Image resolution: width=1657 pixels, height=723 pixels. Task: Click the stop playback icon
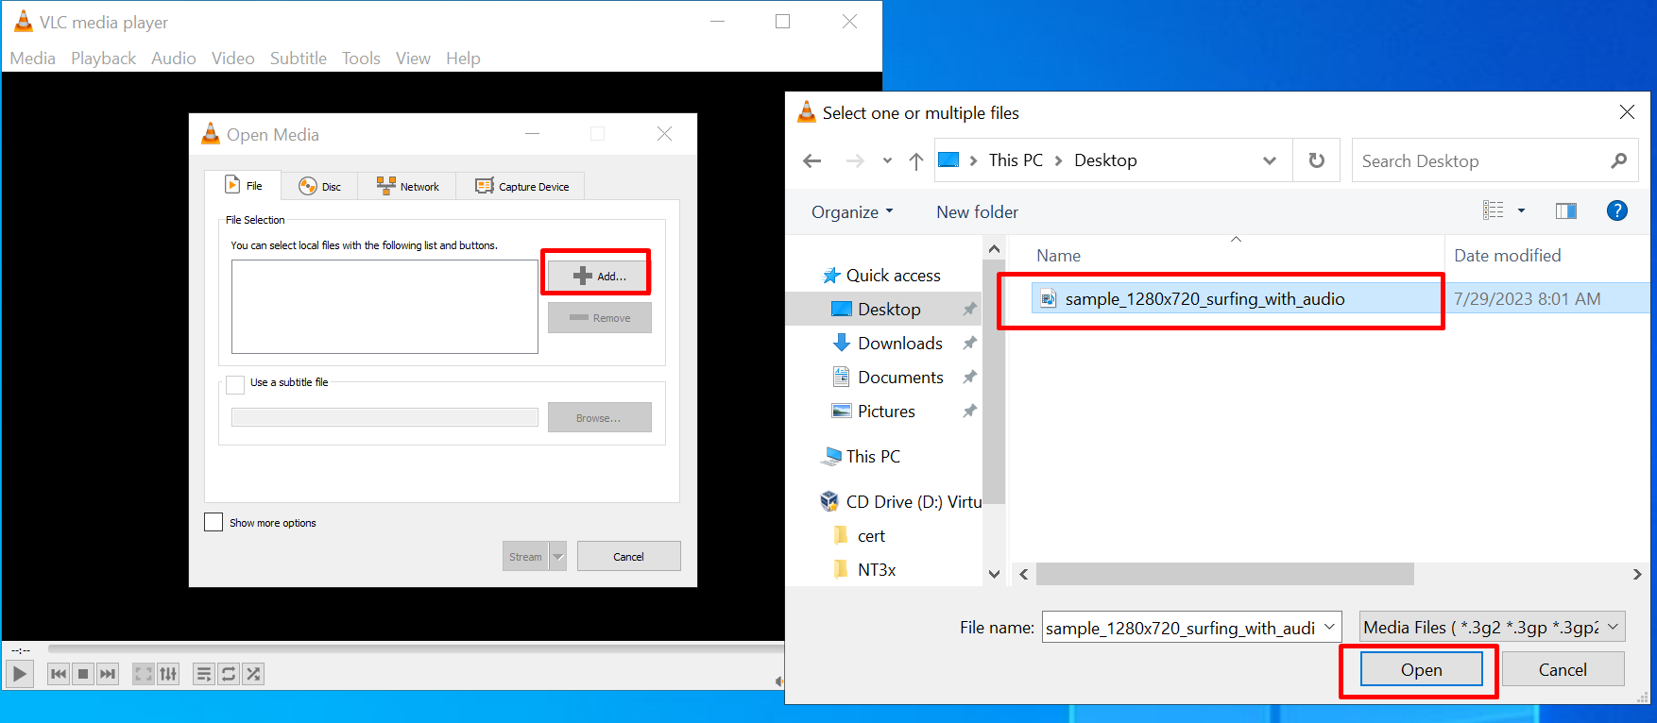83,674
